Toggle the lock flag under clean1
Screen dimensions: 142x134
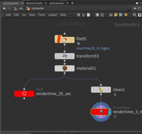(x=115, y=94)
